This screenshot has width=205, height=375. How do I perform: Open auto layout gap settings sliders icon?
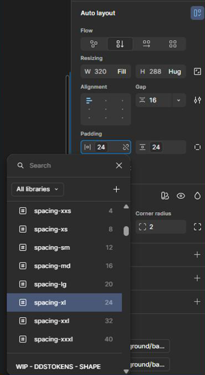point(197,100)
